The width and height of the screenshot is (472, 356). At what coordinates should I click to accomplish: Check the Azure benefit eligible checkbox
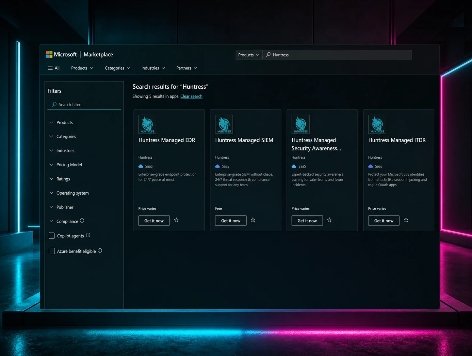click(52, 251)
